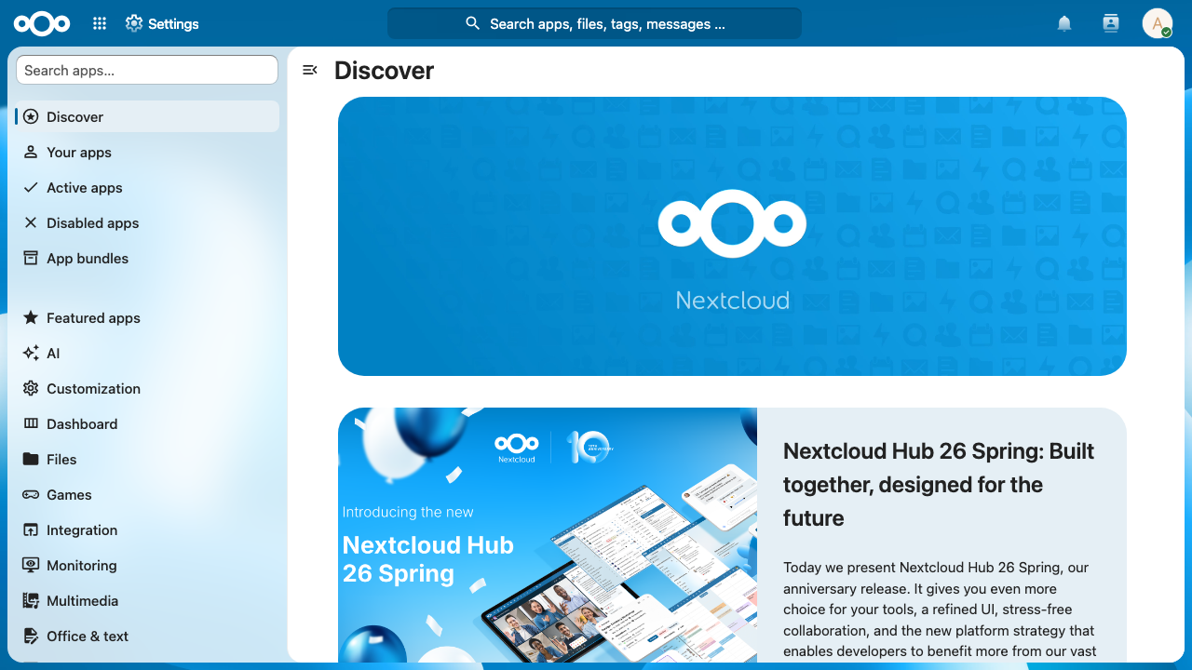
Task: Click the Discover page heading
Action: pos(384,71)
